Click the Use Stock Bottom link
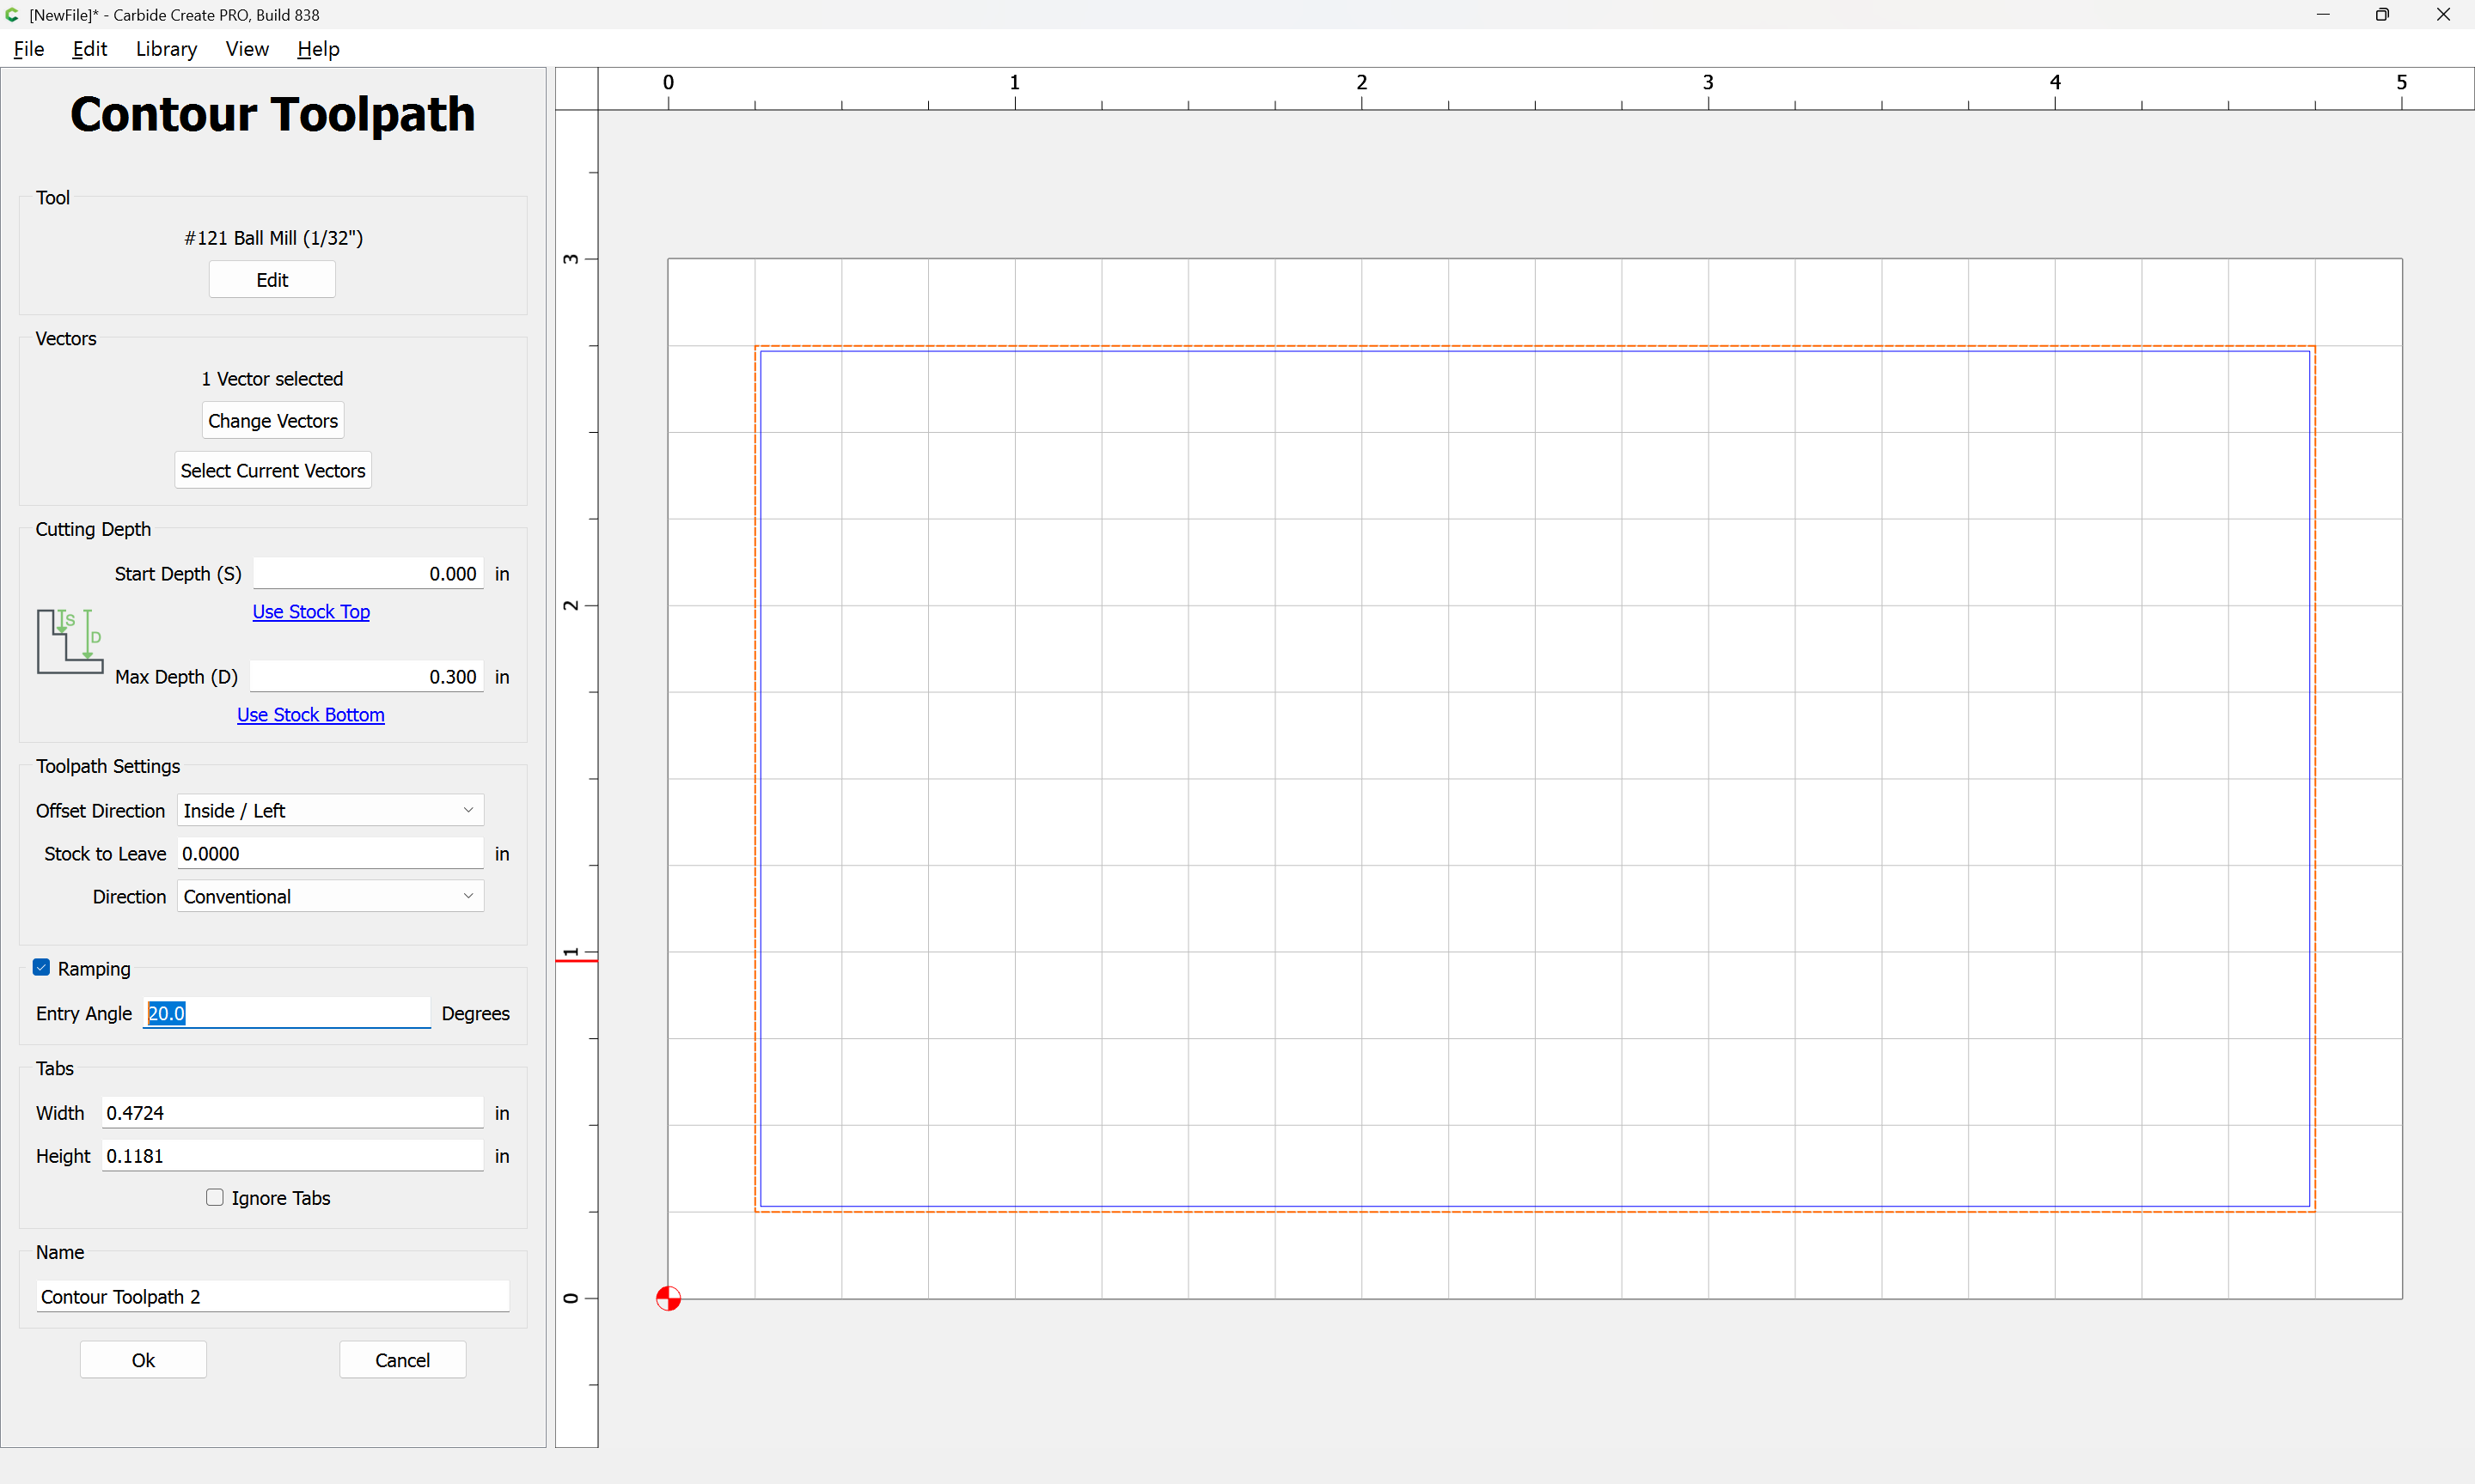 click(x=310, y=714)
